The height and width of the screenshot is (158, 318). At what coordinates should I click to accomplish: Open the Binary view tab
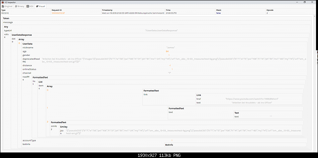coord(19,6)
